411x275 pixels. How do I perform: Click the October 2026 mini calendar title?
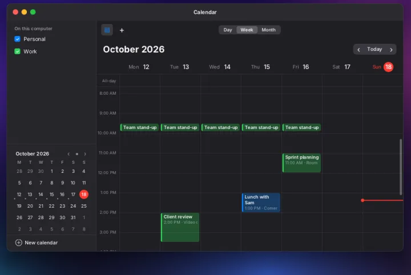pyautogui.click(x=32, y=153)
